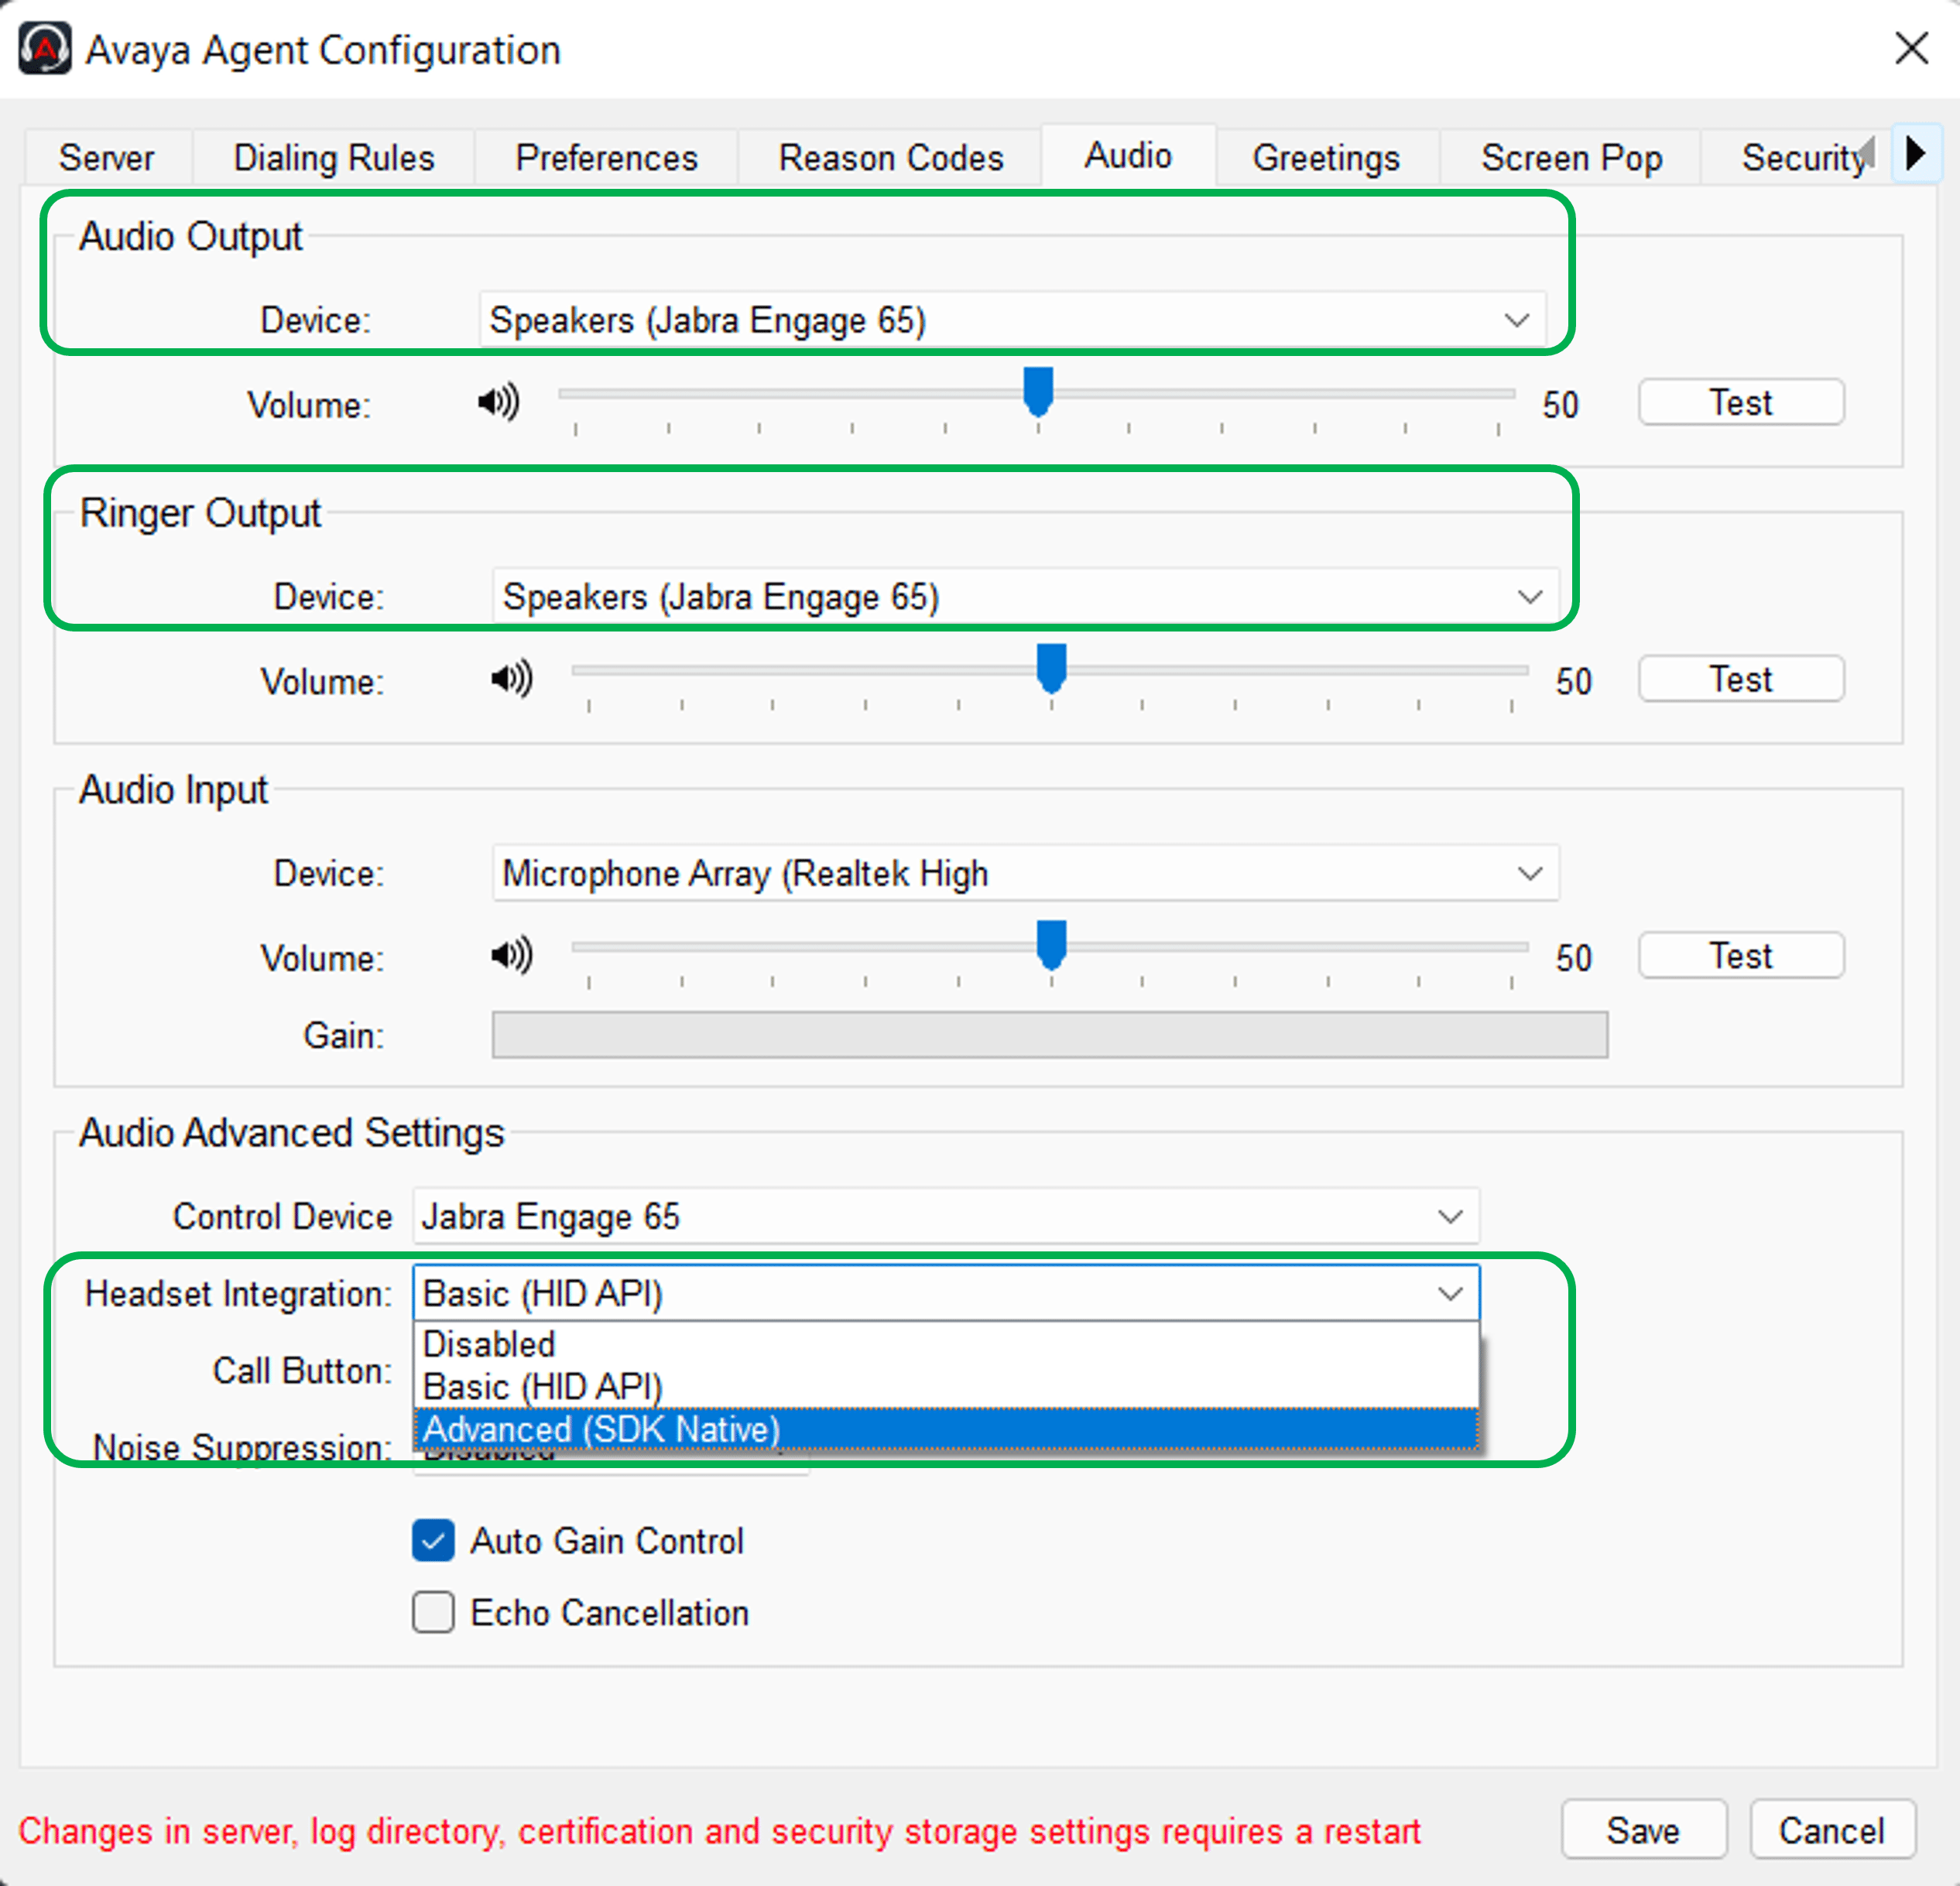Screen dimensions: 1960x1886
Task: Click the Audio Input volume speaker icon
Action: pos(511,955)
